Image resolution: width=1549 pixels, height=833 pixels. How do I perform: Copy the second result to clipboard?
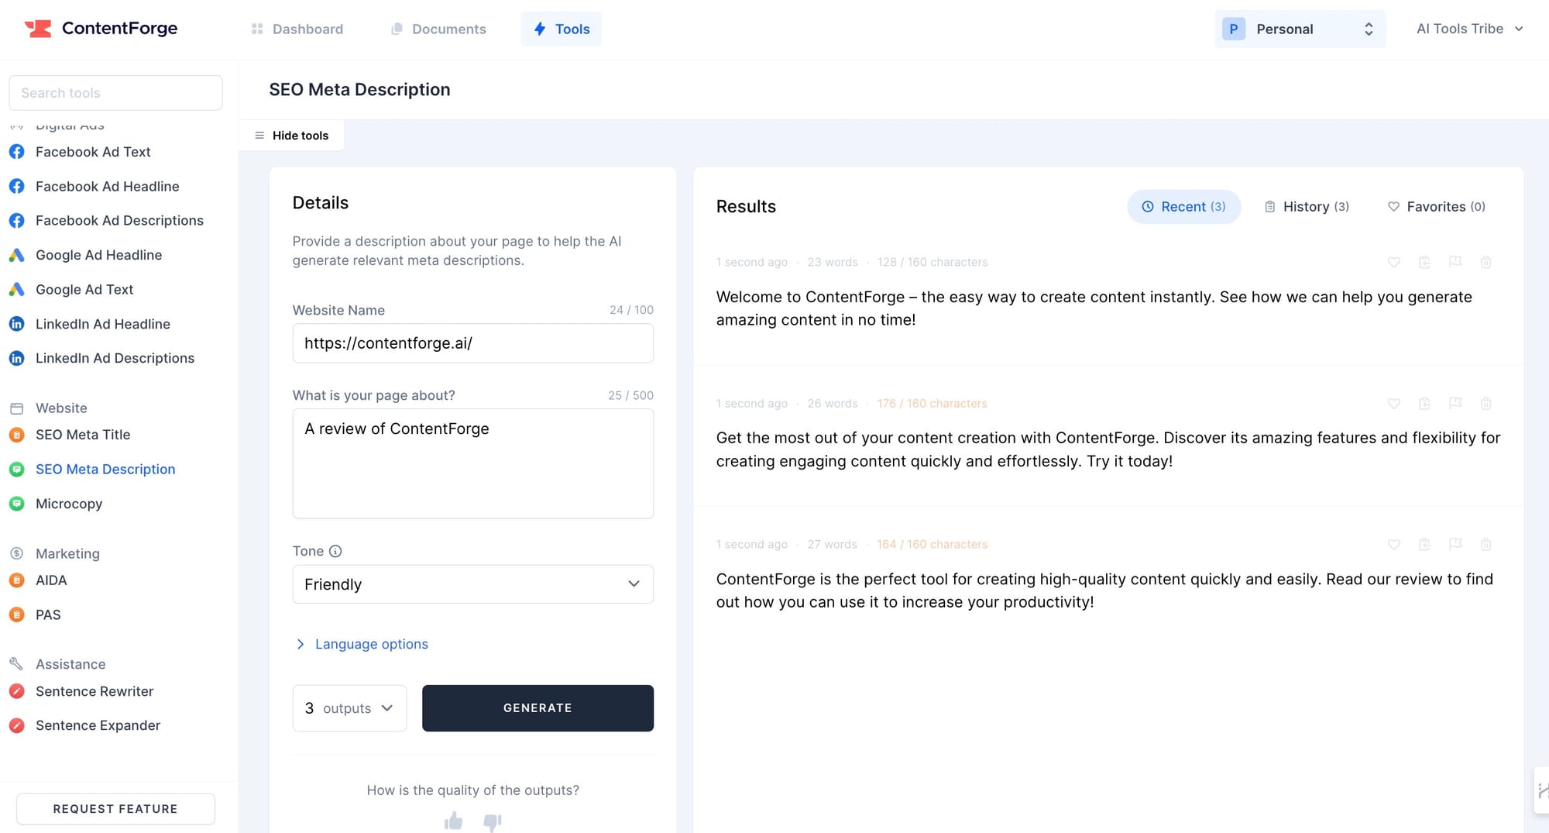click(x=1424, y=403)
